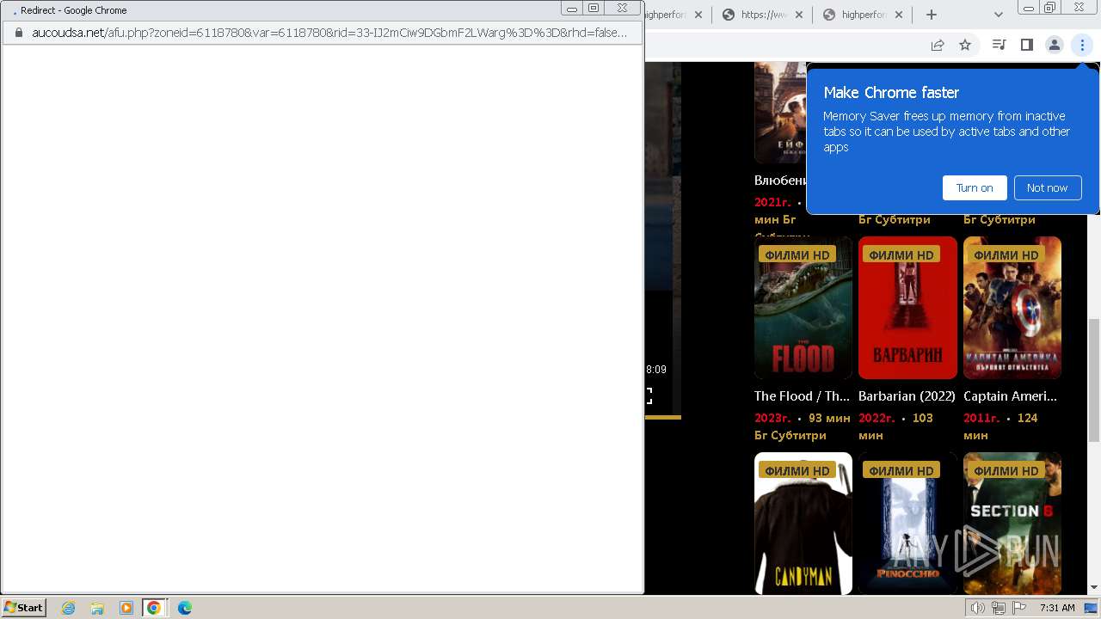Open The Flood movie poster
Viewport: 1101px width, 619px height.
tap(803, 308)
